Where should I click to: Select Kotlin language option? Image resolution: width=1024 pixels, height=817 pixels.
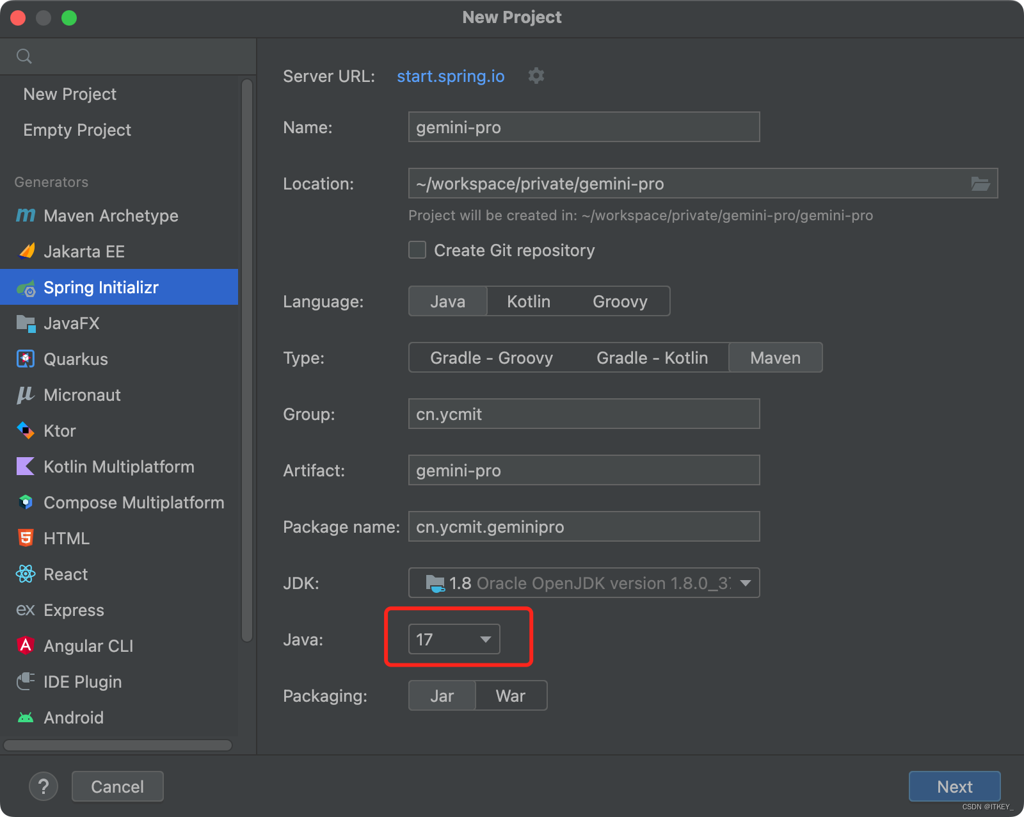pyautogui.click(x=529, y=301)
